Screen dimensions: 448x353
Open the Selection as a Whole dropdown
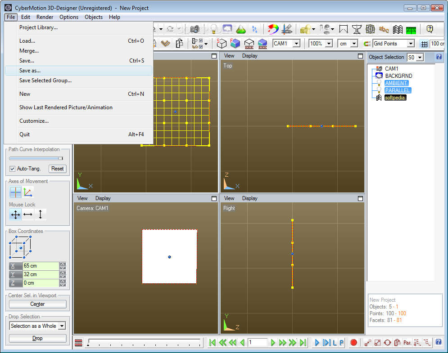pyautogui.click(x=62, y=326)
